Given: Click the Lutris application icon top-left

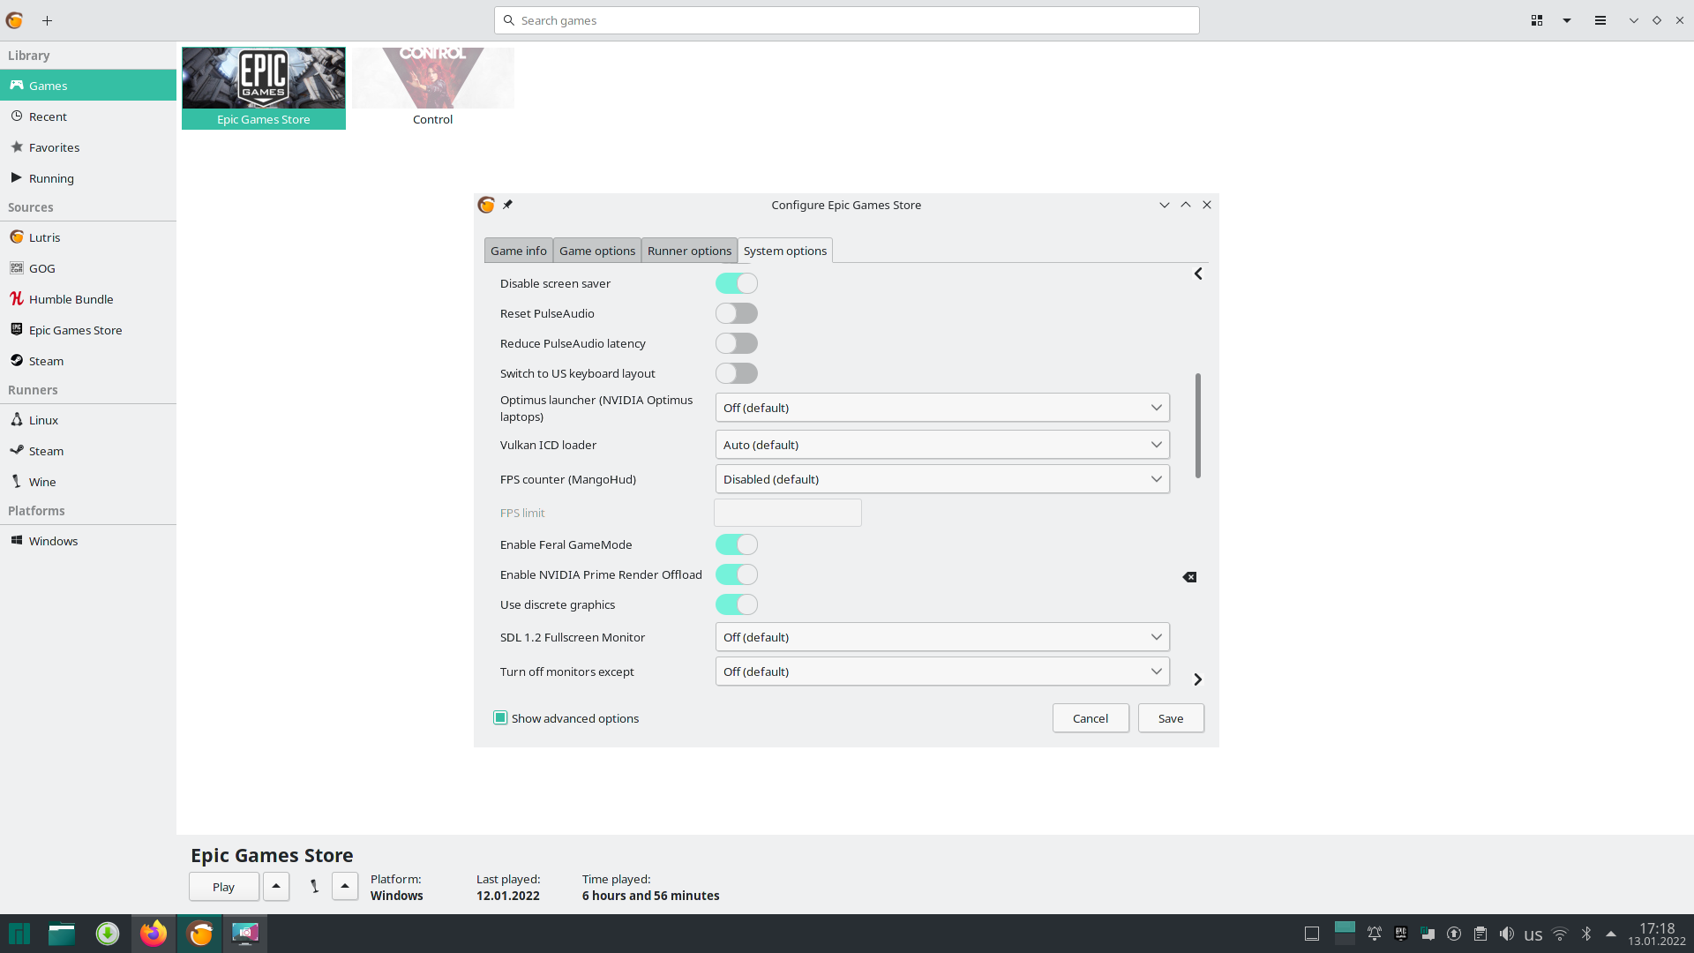Looking at the screenshot, I should (15, 19).
